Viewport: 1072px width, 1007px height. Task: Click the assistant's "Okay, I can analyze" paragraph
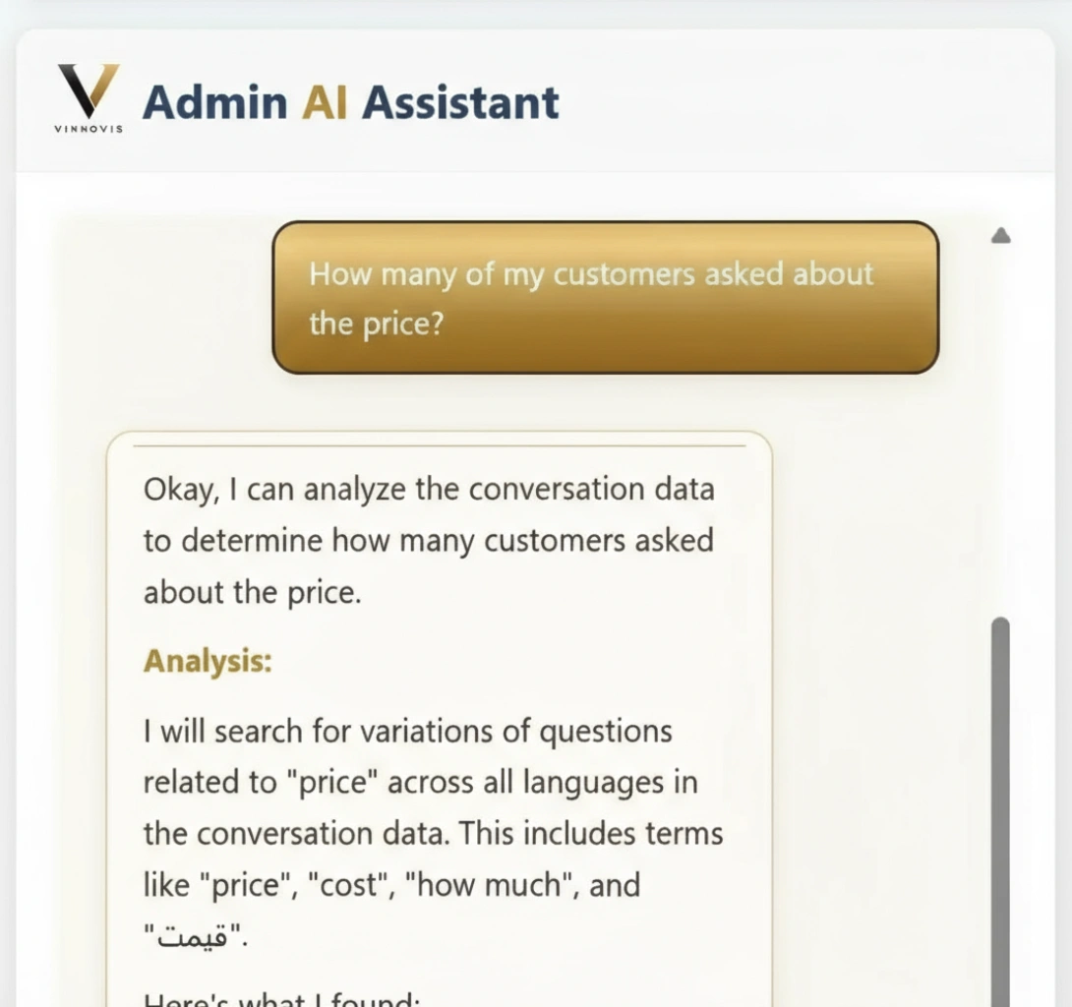tap(429, 541)
